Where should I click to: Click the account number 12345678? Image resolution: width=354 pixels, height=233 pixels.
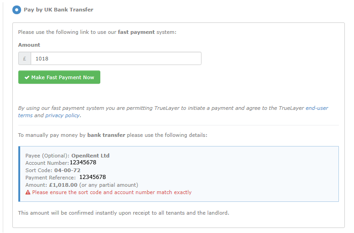click(83, 163)
